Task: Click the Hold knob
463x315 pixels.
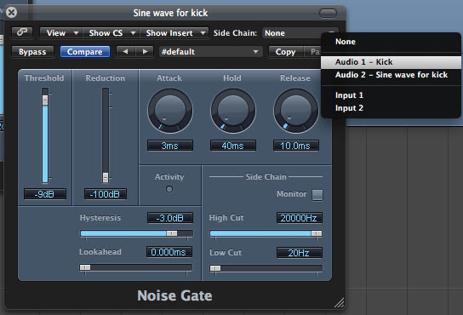Action: click(x=233, y=112)
